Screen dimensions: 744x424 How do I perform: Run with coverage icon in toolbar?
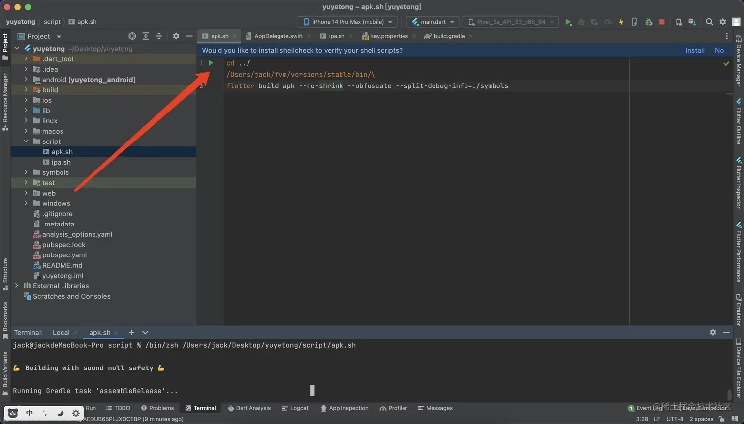(594, 22)
